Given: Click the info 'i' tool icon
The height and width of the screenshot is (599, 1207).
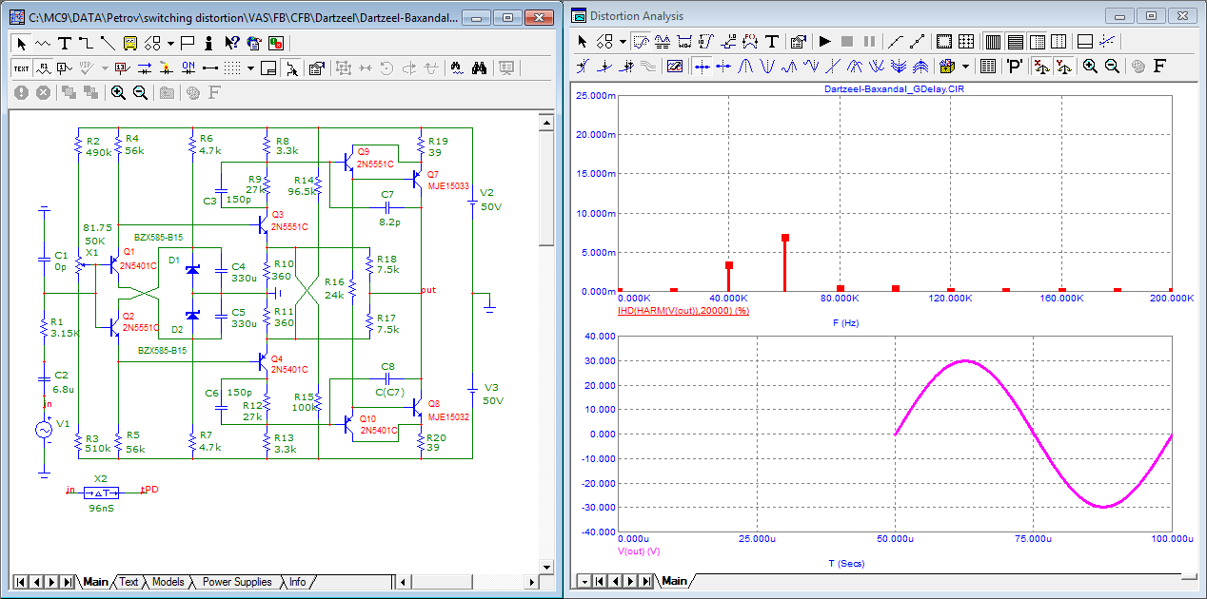Looking at the screenshot, I should (208, 43).
